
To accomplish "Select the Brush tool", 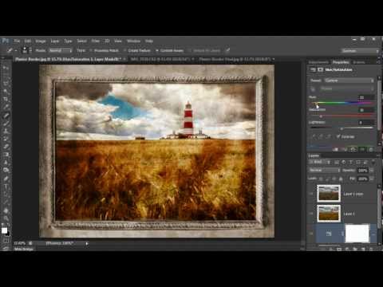I will pyautogui.click(x=6, y=123).
